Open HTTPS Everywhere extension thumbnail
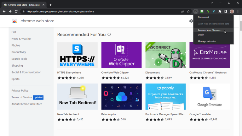Image resolution: width=242 pixels, height=136 pixels. 78,55
